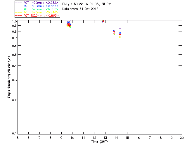Click the x-axis tick label 9

pos(61,138)
